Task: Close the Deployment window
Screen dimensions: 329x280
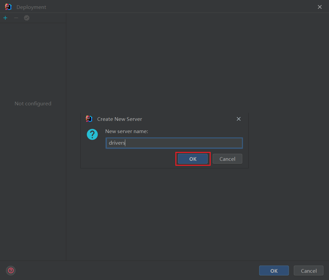Action: pyautogui.click(x=319, y=7)
